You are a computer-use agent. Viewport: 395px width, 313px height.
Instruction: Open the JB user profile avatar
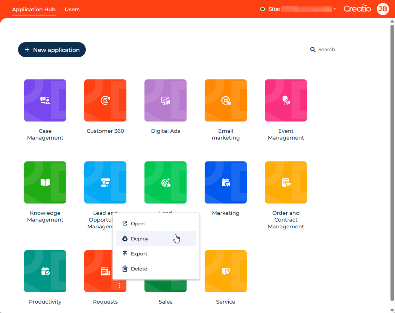point(383,9)
